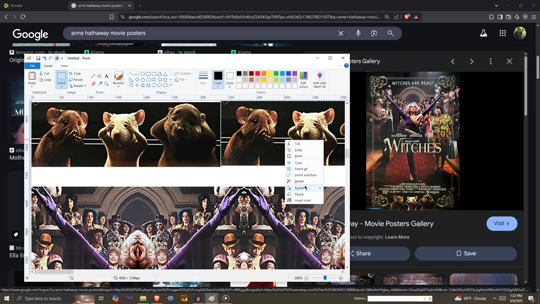Show next image in the Google preview panel
The width and height of the screenshot is (540, 304).
[471, 61]
